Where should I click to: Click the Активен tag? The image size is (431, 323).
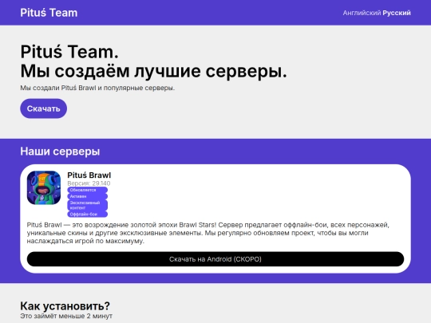(88, 196)
